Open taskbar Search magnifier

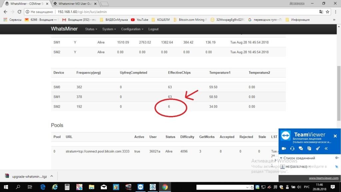[18, 187]
